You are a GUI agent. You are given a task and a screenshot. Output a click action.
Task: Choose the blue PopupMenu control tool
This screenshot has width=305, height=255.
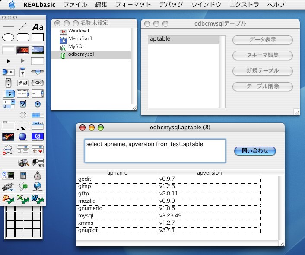8,93
